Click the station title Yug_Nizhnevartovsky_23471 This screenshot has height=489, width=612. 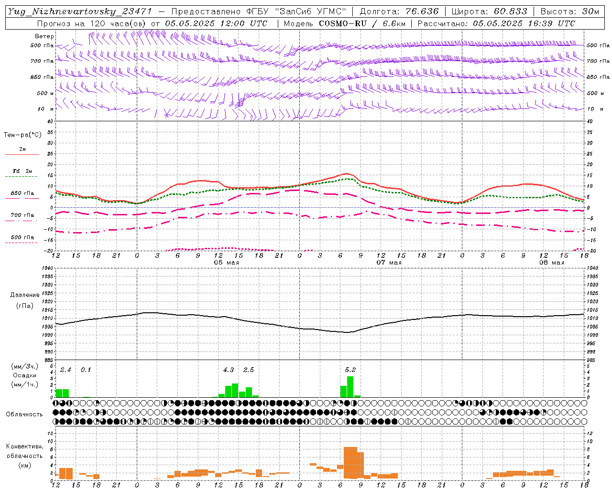(x=80, y=11)
